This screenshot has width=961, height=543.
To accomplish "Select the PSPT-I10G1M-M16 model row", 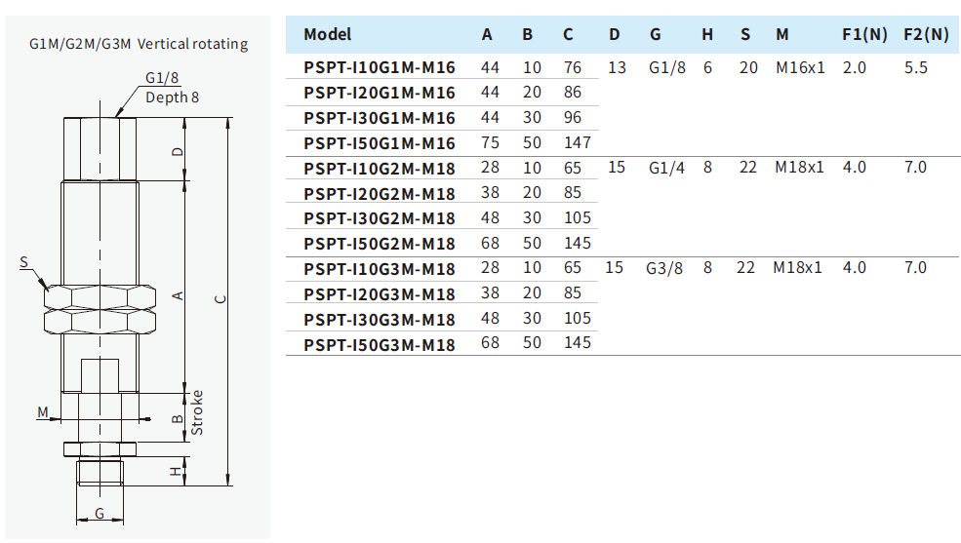I will pos(379,67).
